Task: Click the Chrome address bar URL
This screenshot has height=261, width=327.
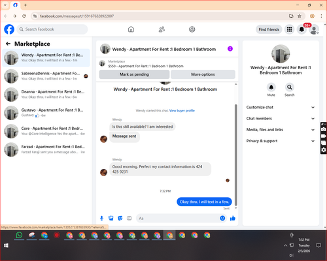Action: (x=77, y=16)
